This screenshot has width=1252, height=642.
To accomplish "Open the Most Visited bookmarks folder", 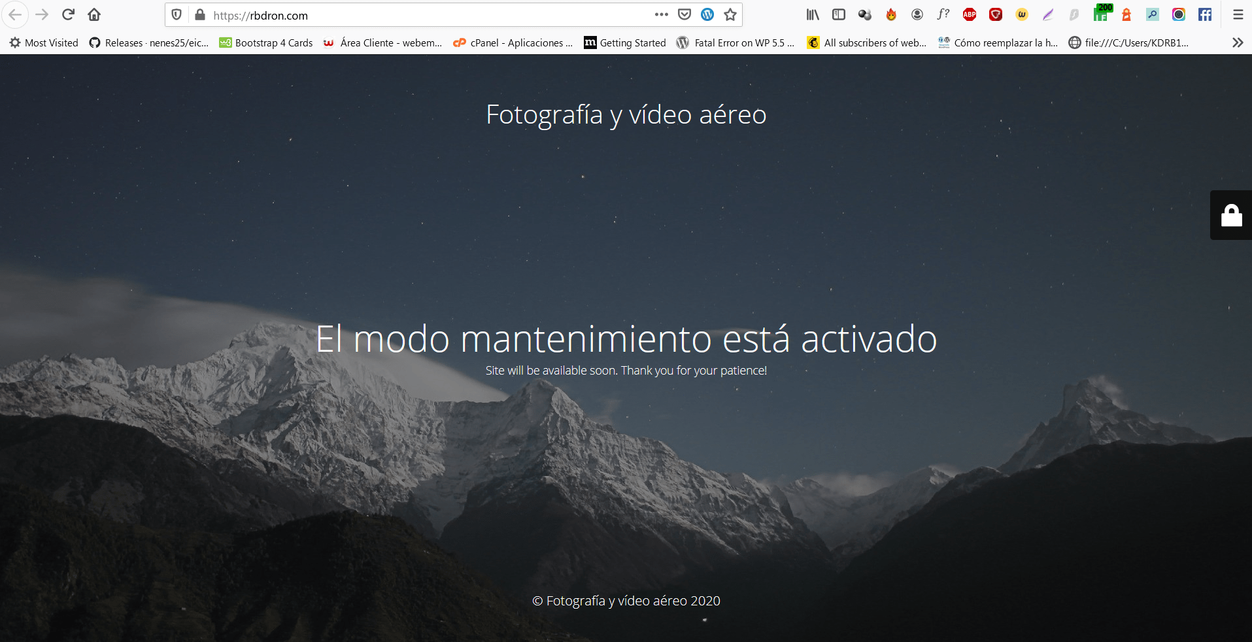I will pos(44,42).
